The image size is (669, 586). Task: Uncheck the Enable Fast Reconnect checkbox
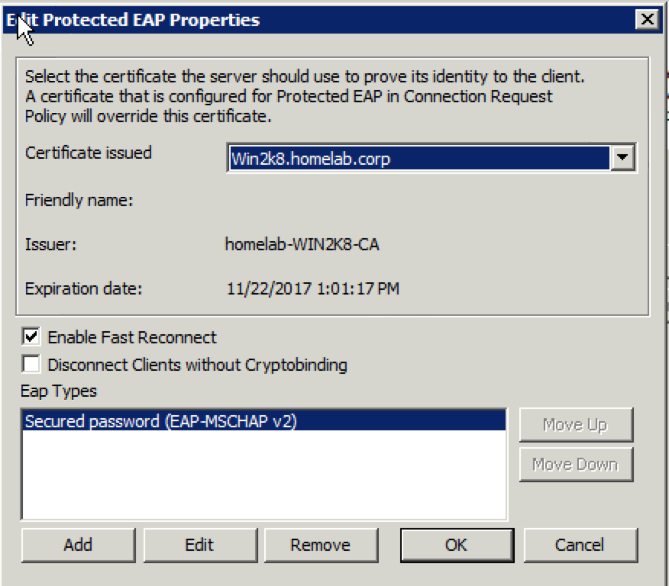[x=31, y=336]
